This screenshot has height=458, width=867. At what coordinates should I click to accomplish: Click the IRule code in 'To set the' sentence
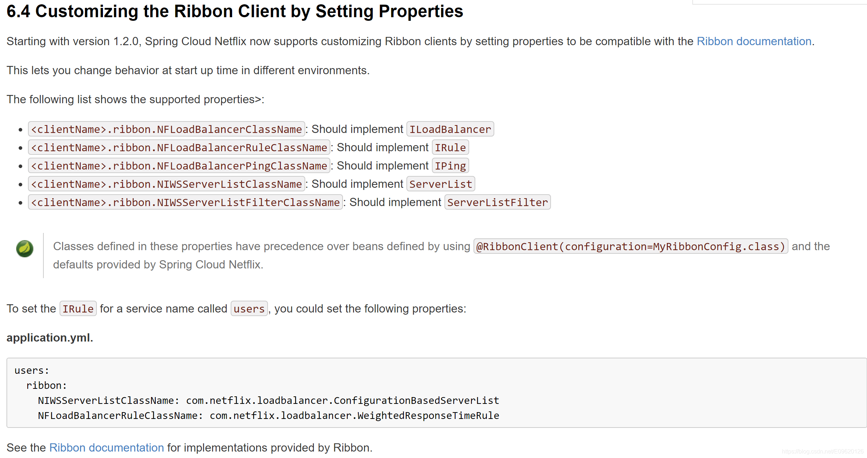pyautogui.click(x=78, y=309)
